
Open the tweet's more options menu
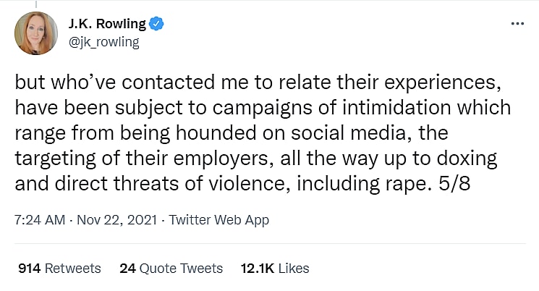[517, 24]
